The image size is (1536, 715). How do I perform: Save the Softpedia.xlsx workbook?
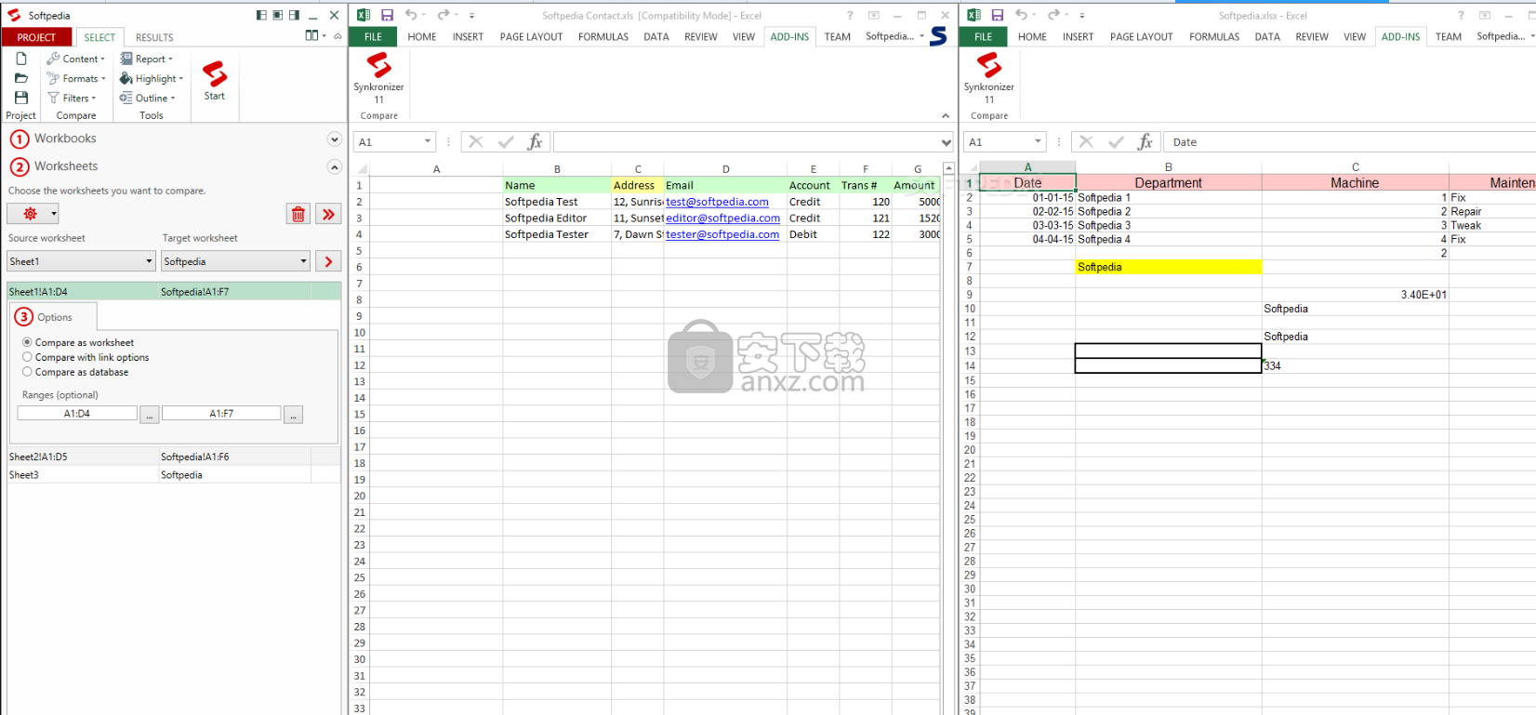(997, 15)
